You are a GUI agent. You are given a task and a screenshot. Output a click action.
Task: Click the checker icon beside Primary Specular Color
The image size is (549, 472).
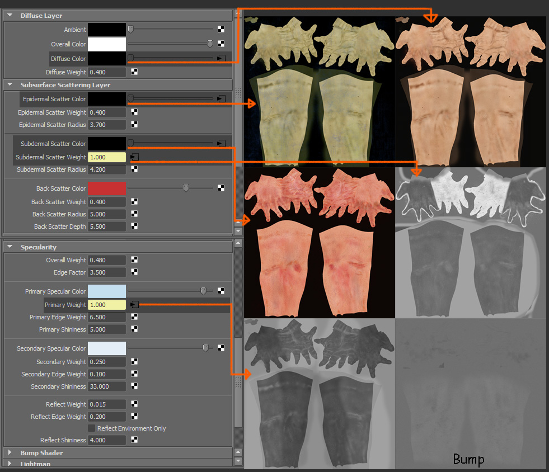point(221,291)
